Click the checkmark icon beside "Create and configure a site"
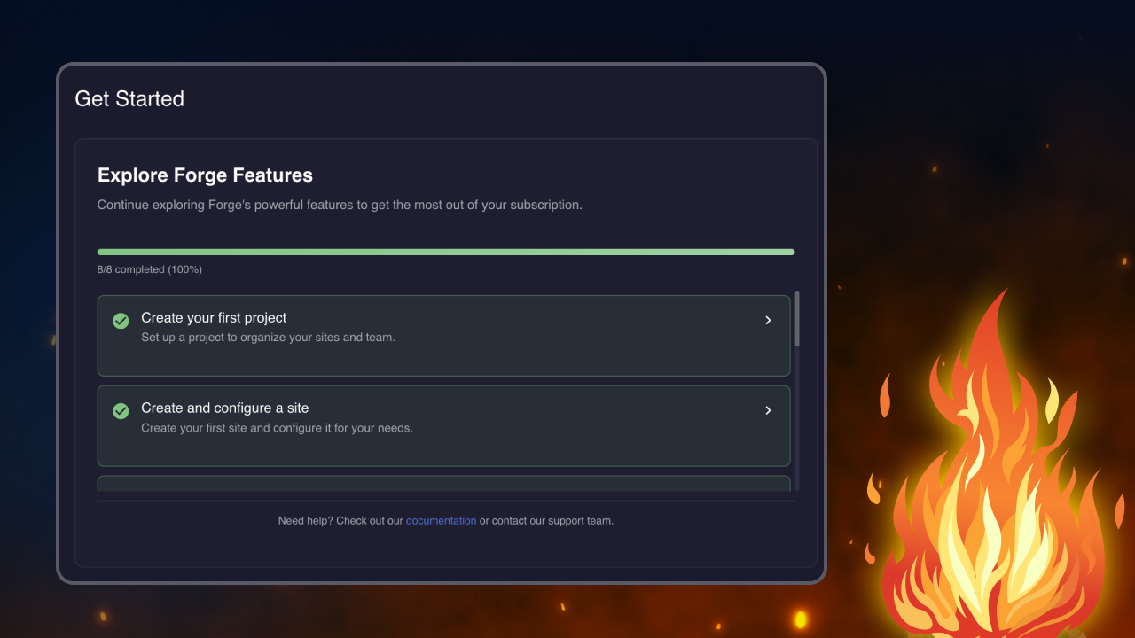This screenshot has width=1135, height=638. pyautogui.click(x=121, y=410)
